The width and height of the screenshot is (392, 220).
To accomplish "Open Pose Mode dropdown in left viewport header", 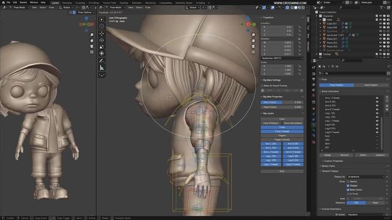I will [x=19, y=7].
